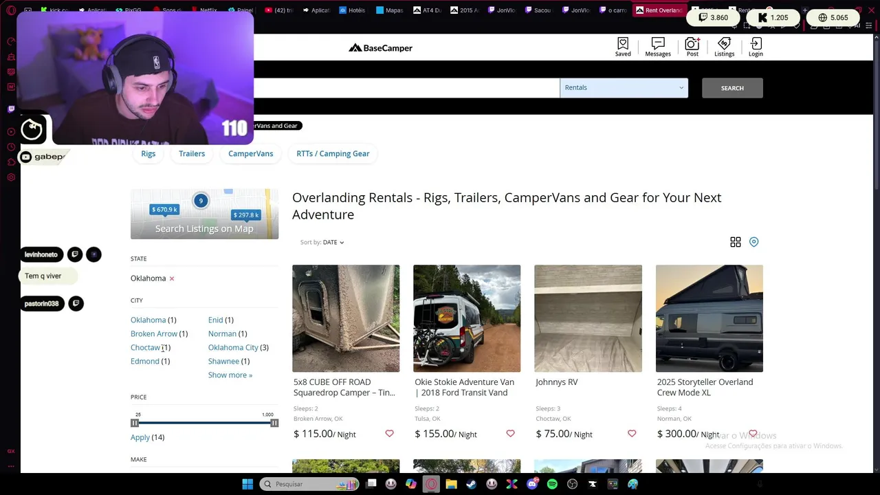Filter by Edmond city
This screenshot has width=880, height=495.
[x=145, y=361]
